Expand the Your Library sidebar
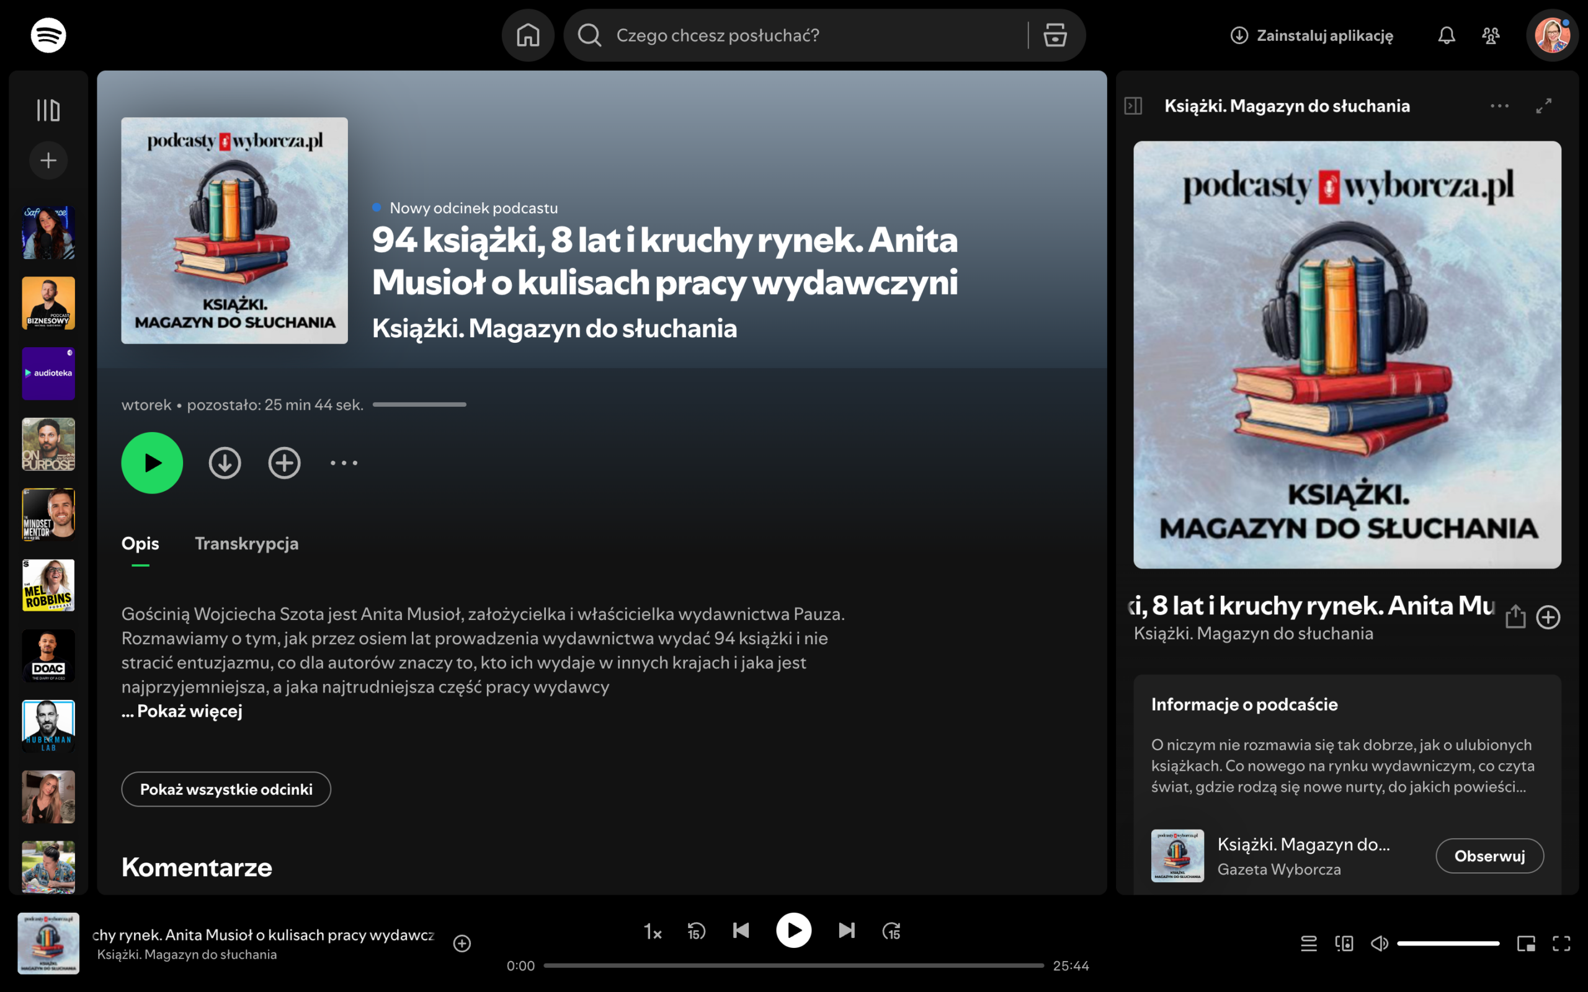The image size is (1588, 992). (48, 110)
